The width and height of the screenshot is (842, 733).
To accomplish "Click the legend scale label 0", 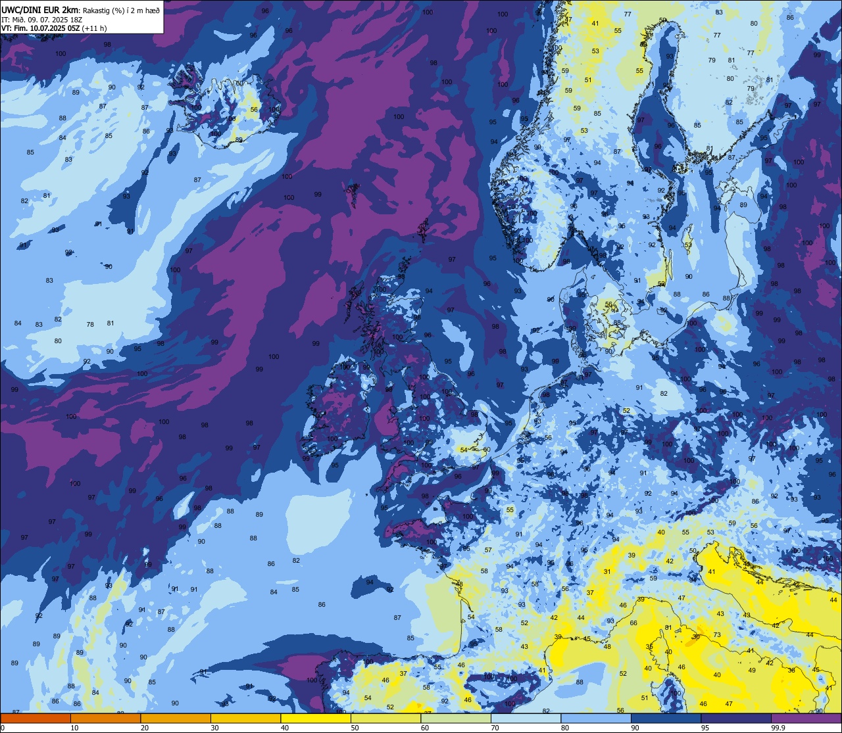I will (x=2, y=728).
